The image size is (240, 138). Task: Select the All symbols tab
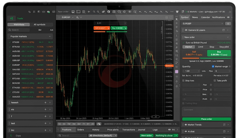[40, 24]
